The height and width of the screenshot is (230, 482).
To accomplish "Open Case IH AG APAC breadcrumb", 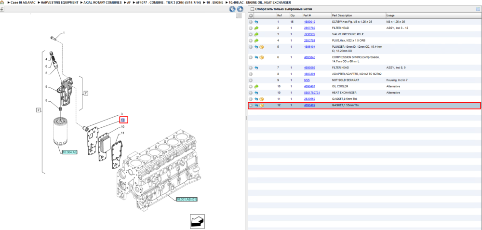I will (x=23, y=2).
